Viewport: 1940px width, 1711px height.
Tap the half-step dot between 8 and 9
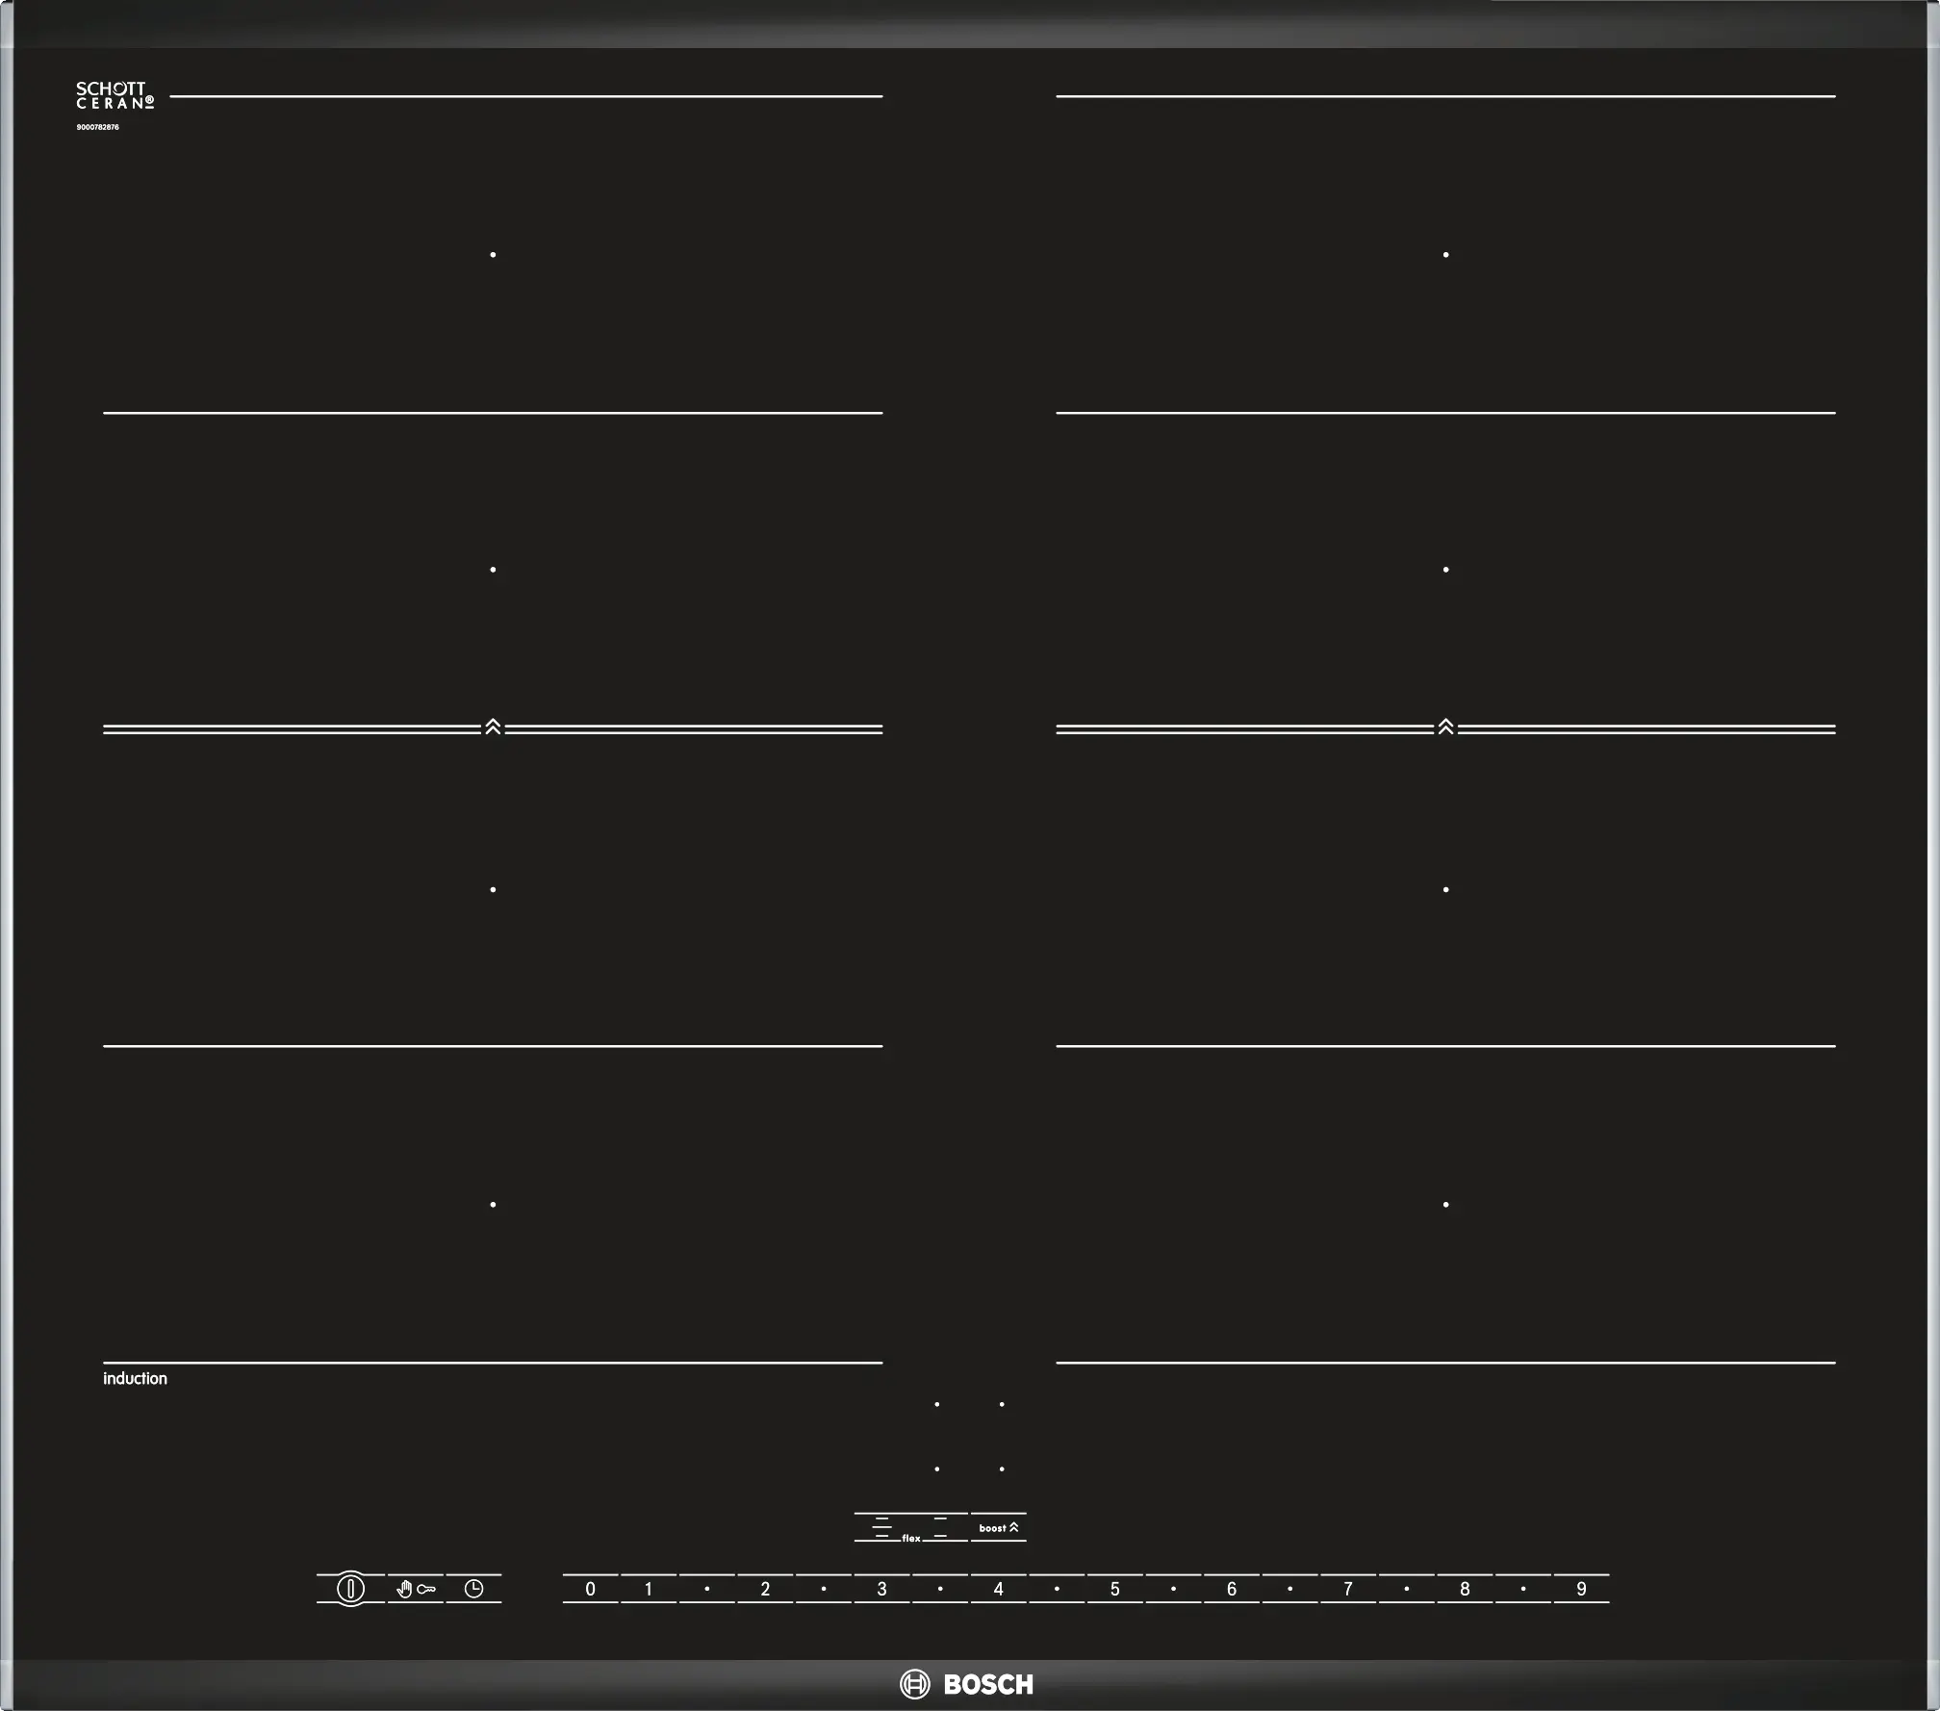point(1523,1589)
